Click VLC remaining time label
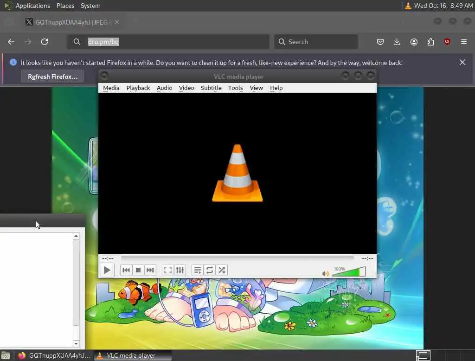This screenshot has height=361, width=475. 367,258
